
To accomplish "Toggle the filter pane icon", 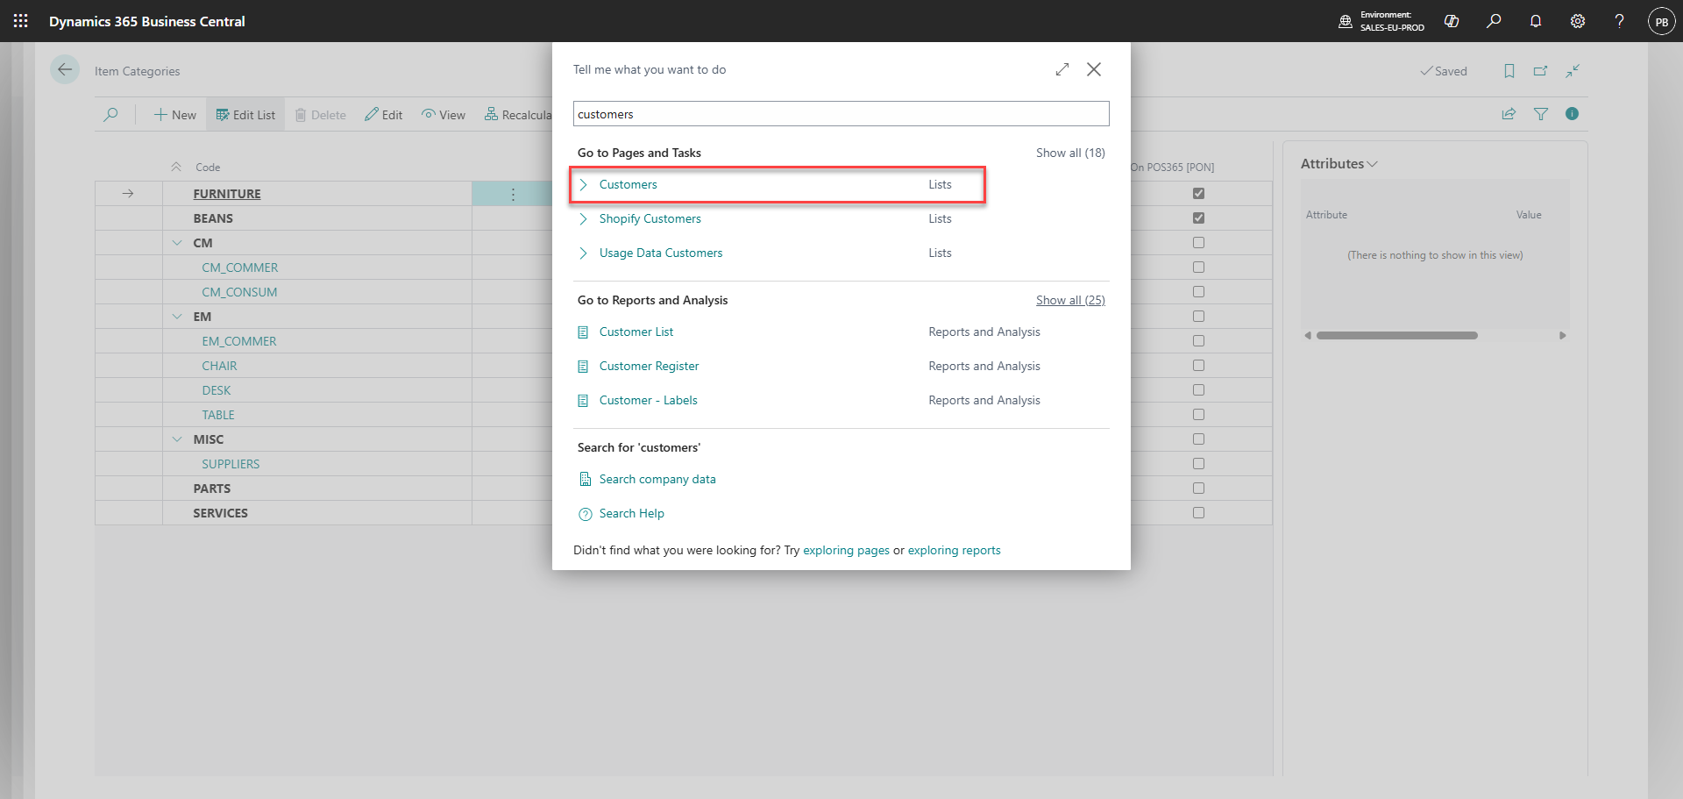I will point(1540,114).
